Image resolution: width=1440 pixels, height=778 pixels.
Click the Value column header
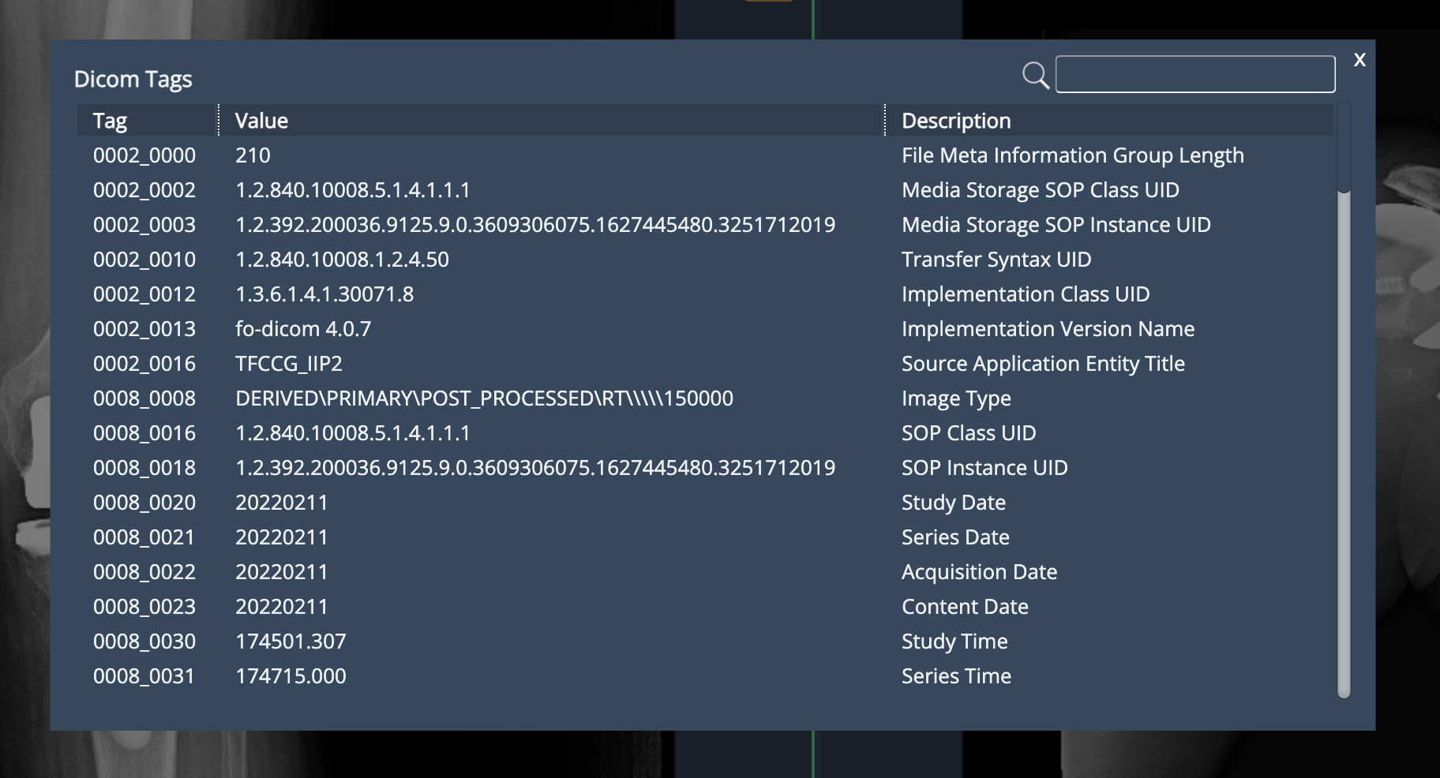[x=261, y=121]
